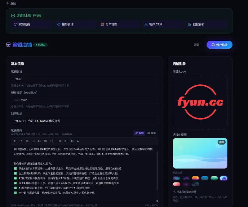Screen dimensions: 248x207
Task: Open the 数据看板 tab
Action: pos(207,24)
